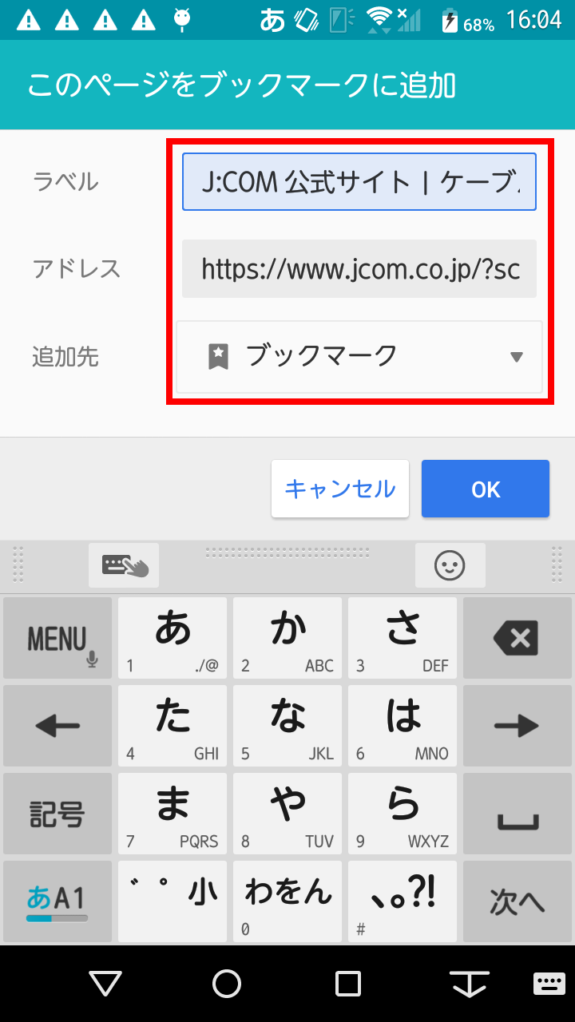Image resolution: width=575 pixels, height=1022 pixels.
Task: Tap the Android home circle button
Action: (227, 984)
